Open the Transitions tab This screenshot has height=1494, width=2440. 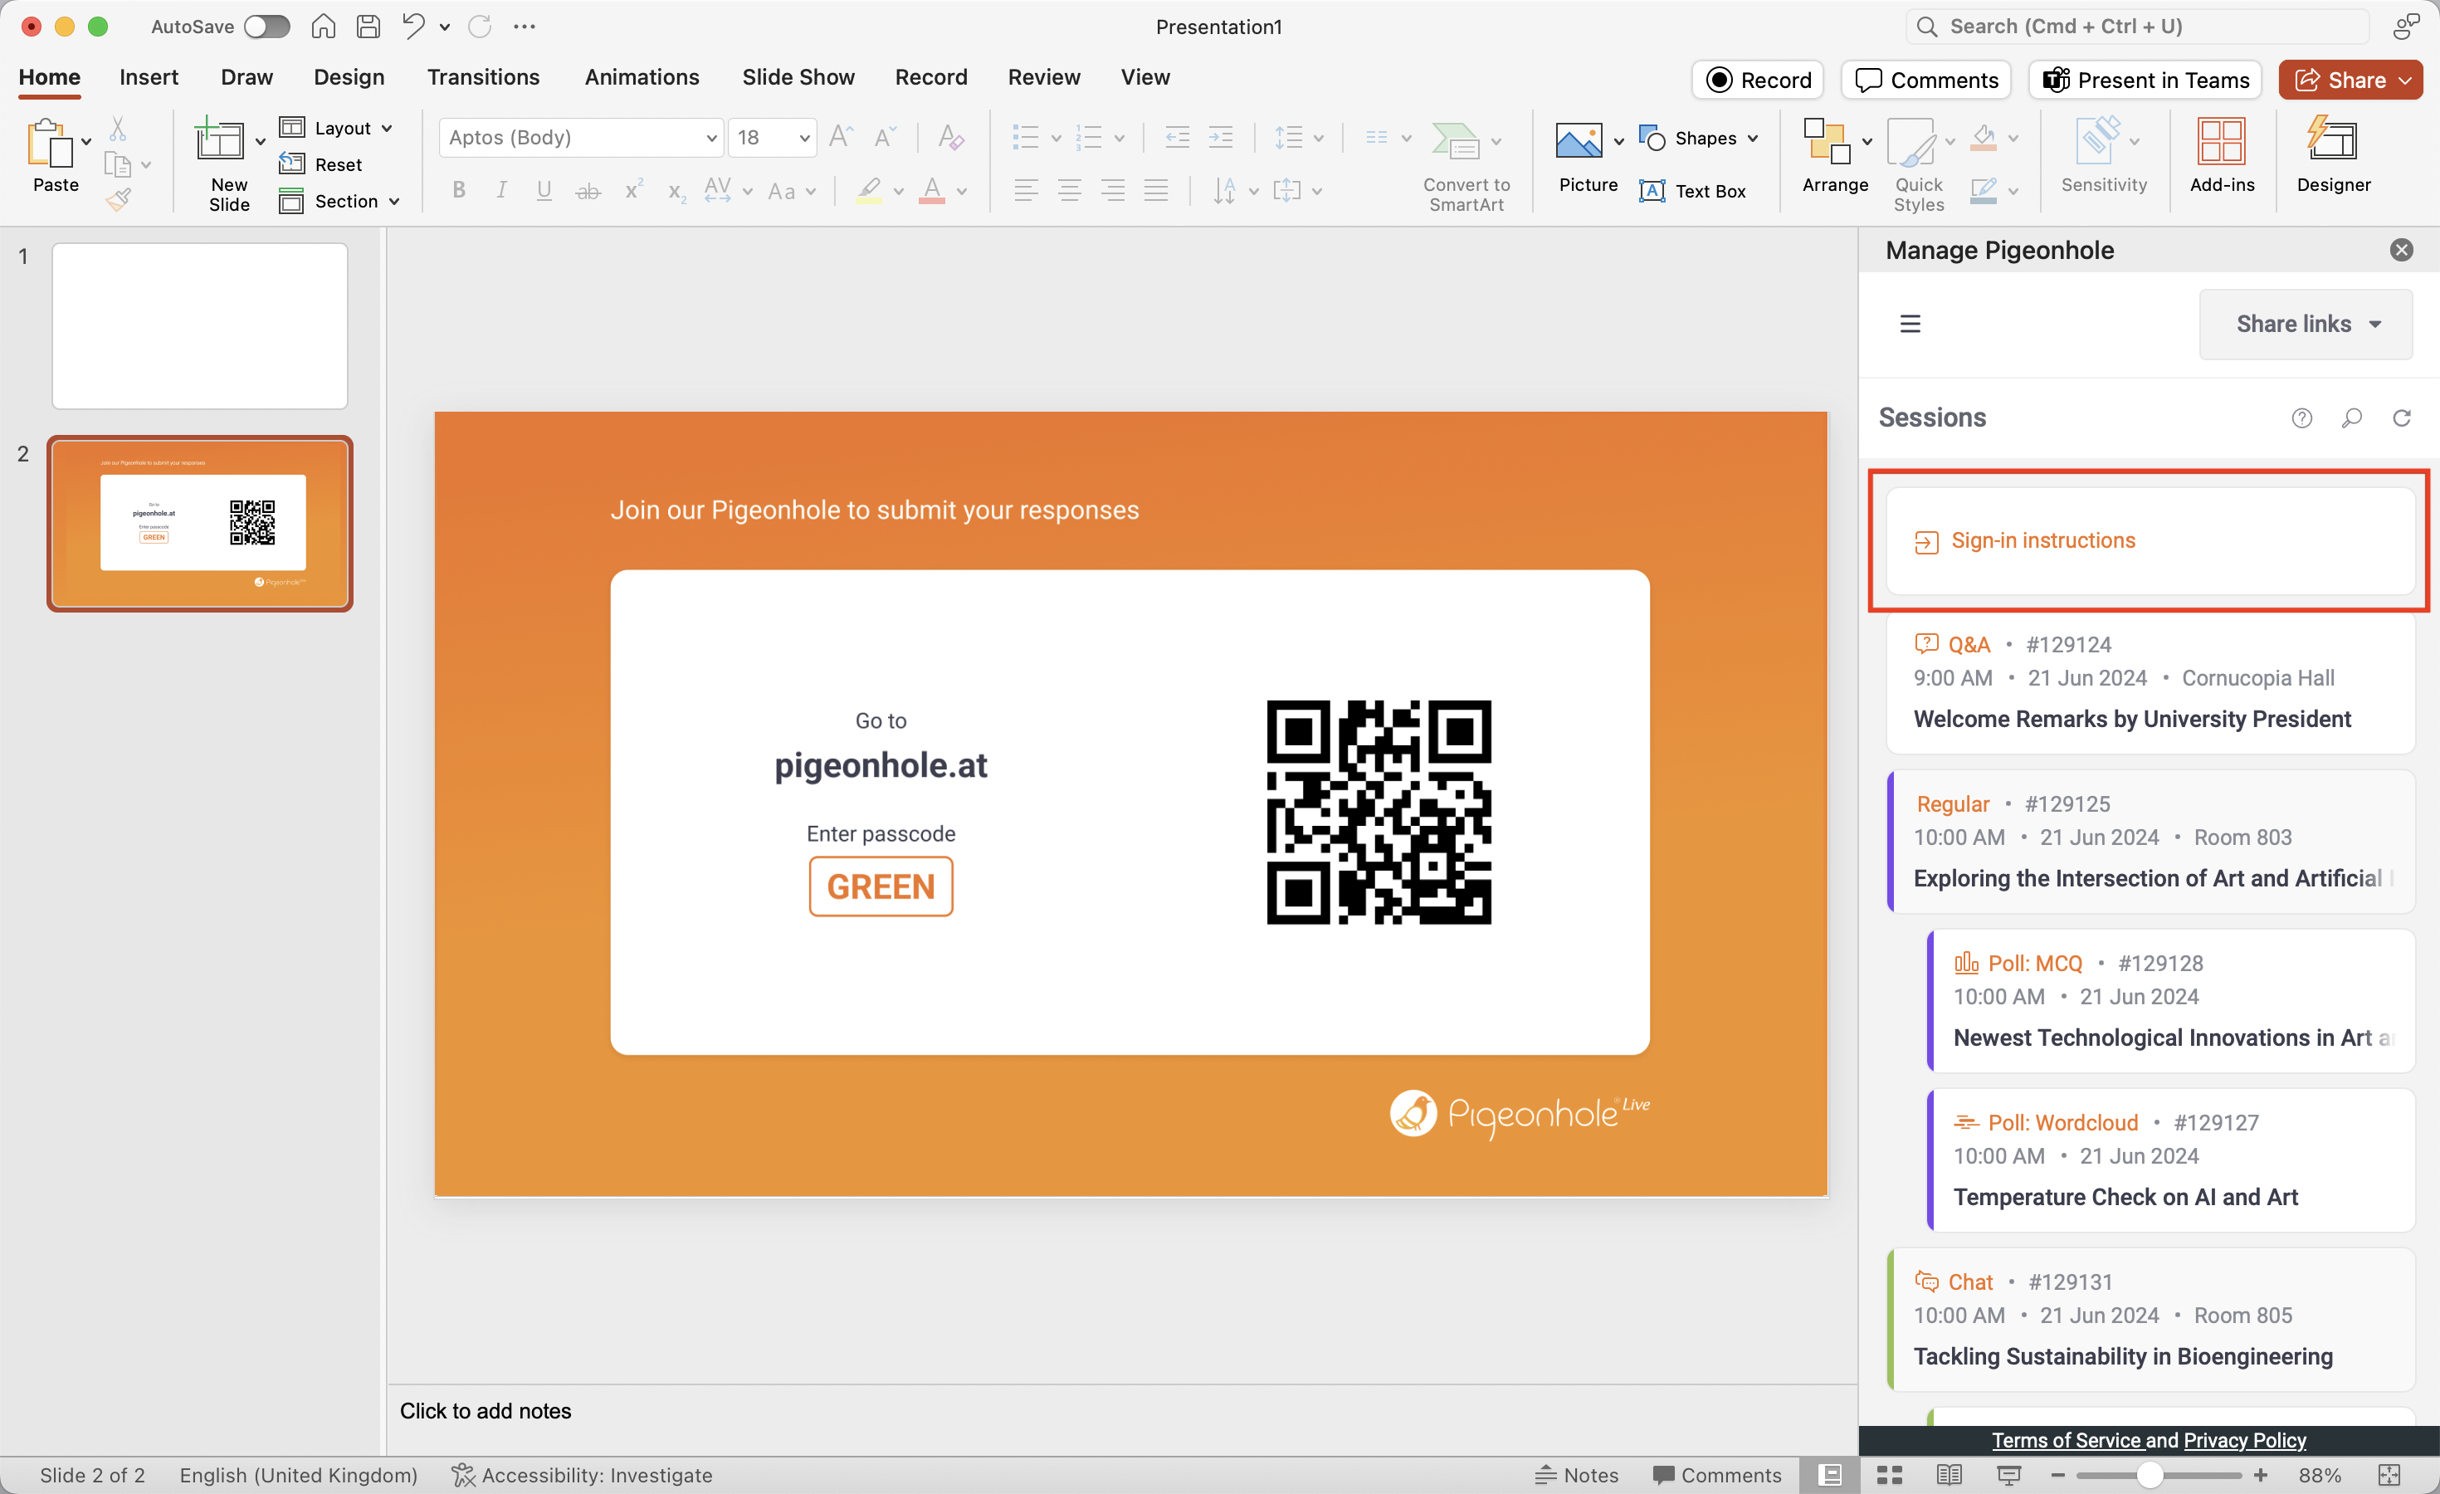point(483,77)
